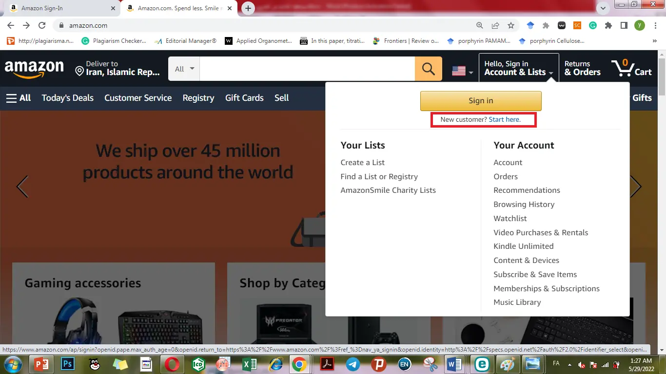The image size is (666, 374).
Task: Reload the Amazon page
Action: pyautogui.click(x=42, y=25)
